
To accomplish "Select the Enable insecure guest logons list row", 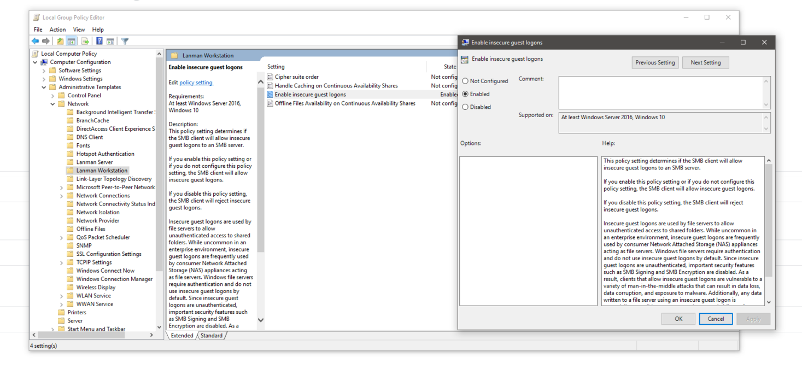I will 362,95.
